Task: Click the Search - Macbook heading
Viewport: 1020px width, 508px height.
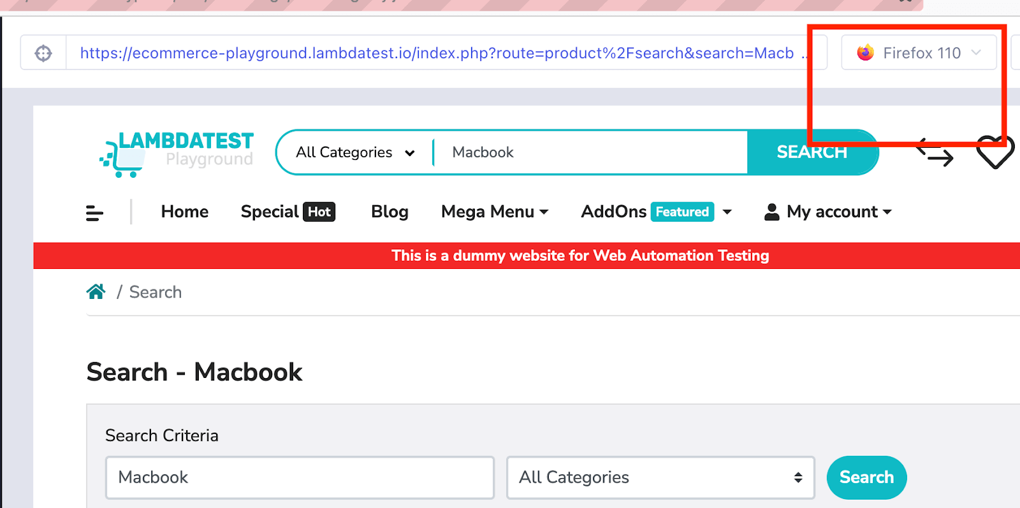Action: (194, 372)
